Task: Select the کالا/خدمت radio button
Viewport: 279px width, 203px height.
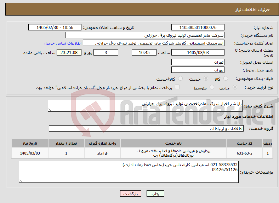Action: [x=181, y=79]
